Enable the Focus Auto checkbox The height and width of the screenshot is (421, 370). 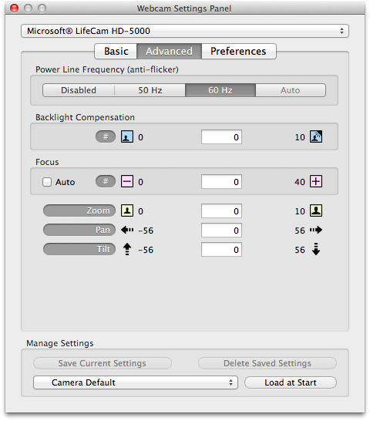(47, 182)
